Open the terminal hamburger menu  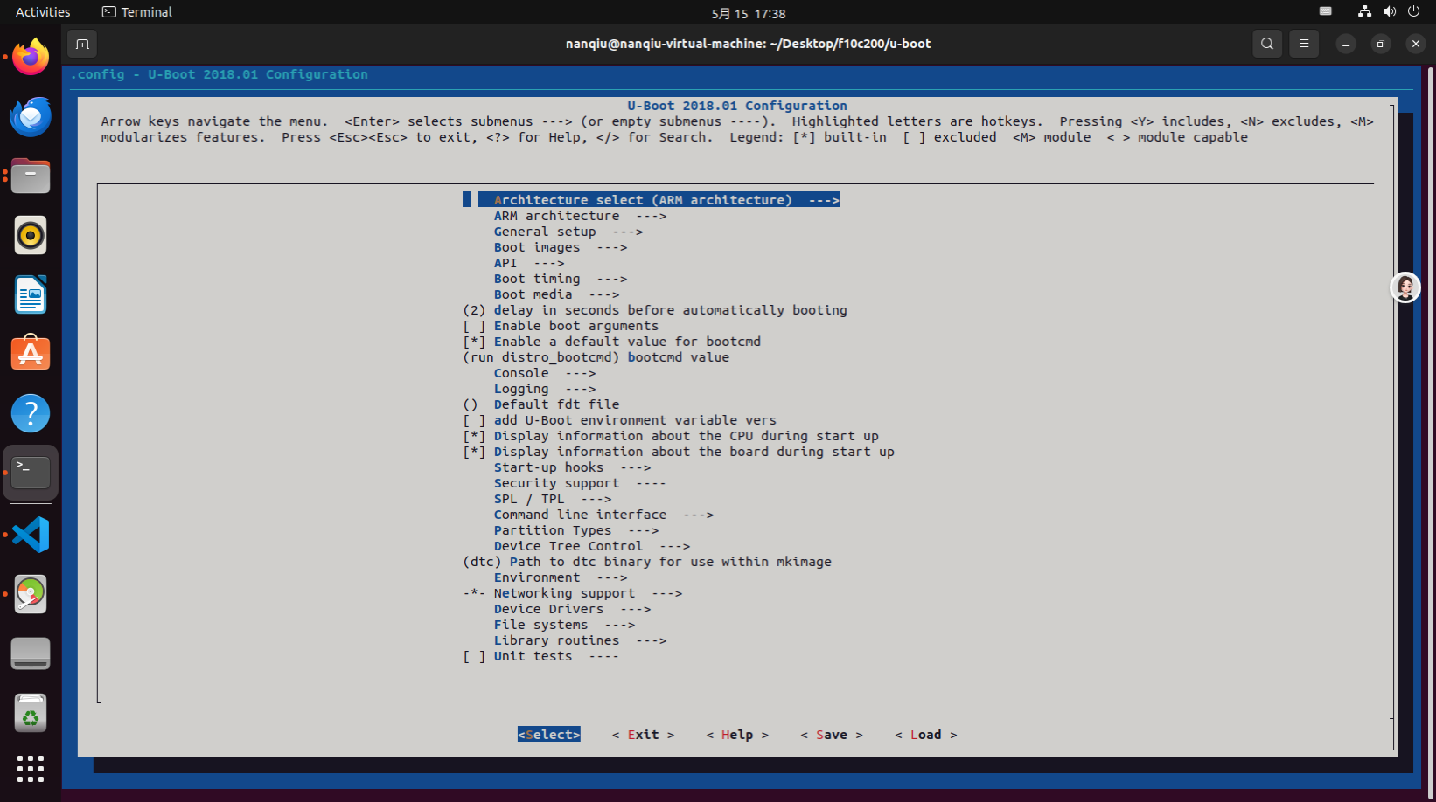tap(1304, 44)
